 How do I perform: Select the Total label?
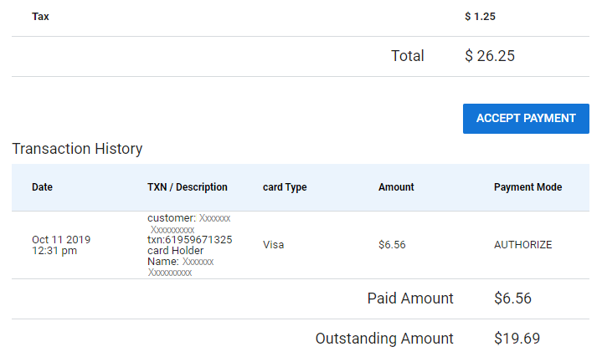408,56
